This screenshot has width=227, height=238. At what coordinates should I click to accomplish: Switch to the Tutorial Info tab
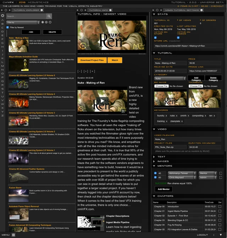(x=98, y=10)
